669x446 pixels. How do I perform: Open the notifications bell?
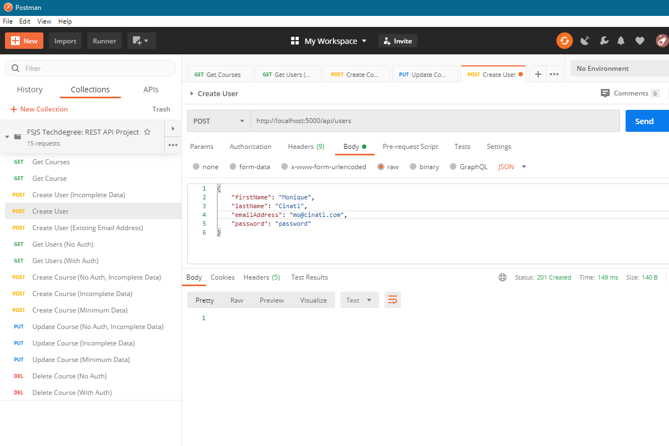(621, 41)
